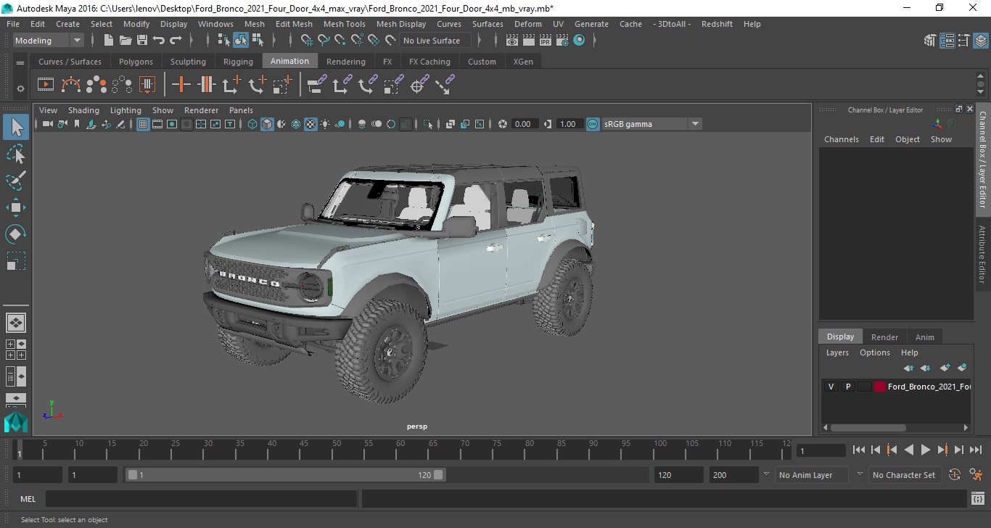This screenshot has width=991, height=528.
Task: Activate the Select tool arrow
Action: [x=16, y=127]
